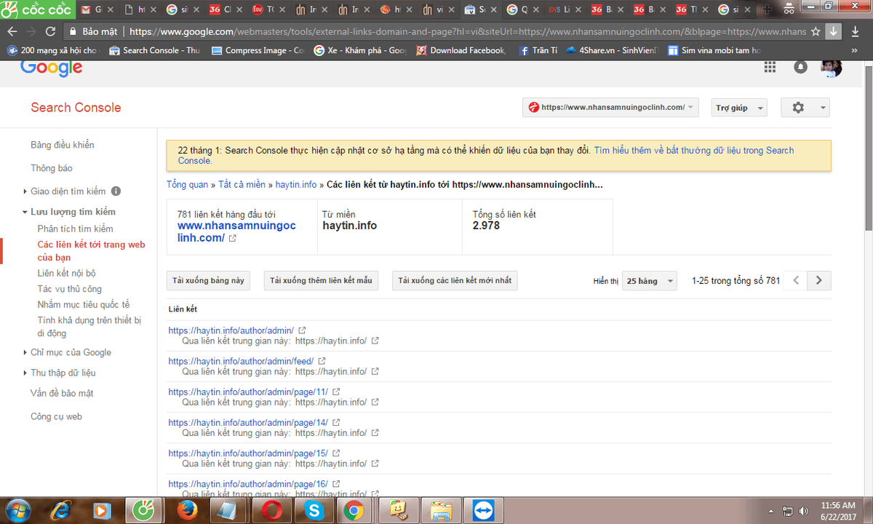Screen dimensions: 873x524
Task: Expand Thu thập dữ liệu section
Action: [25, 373]
